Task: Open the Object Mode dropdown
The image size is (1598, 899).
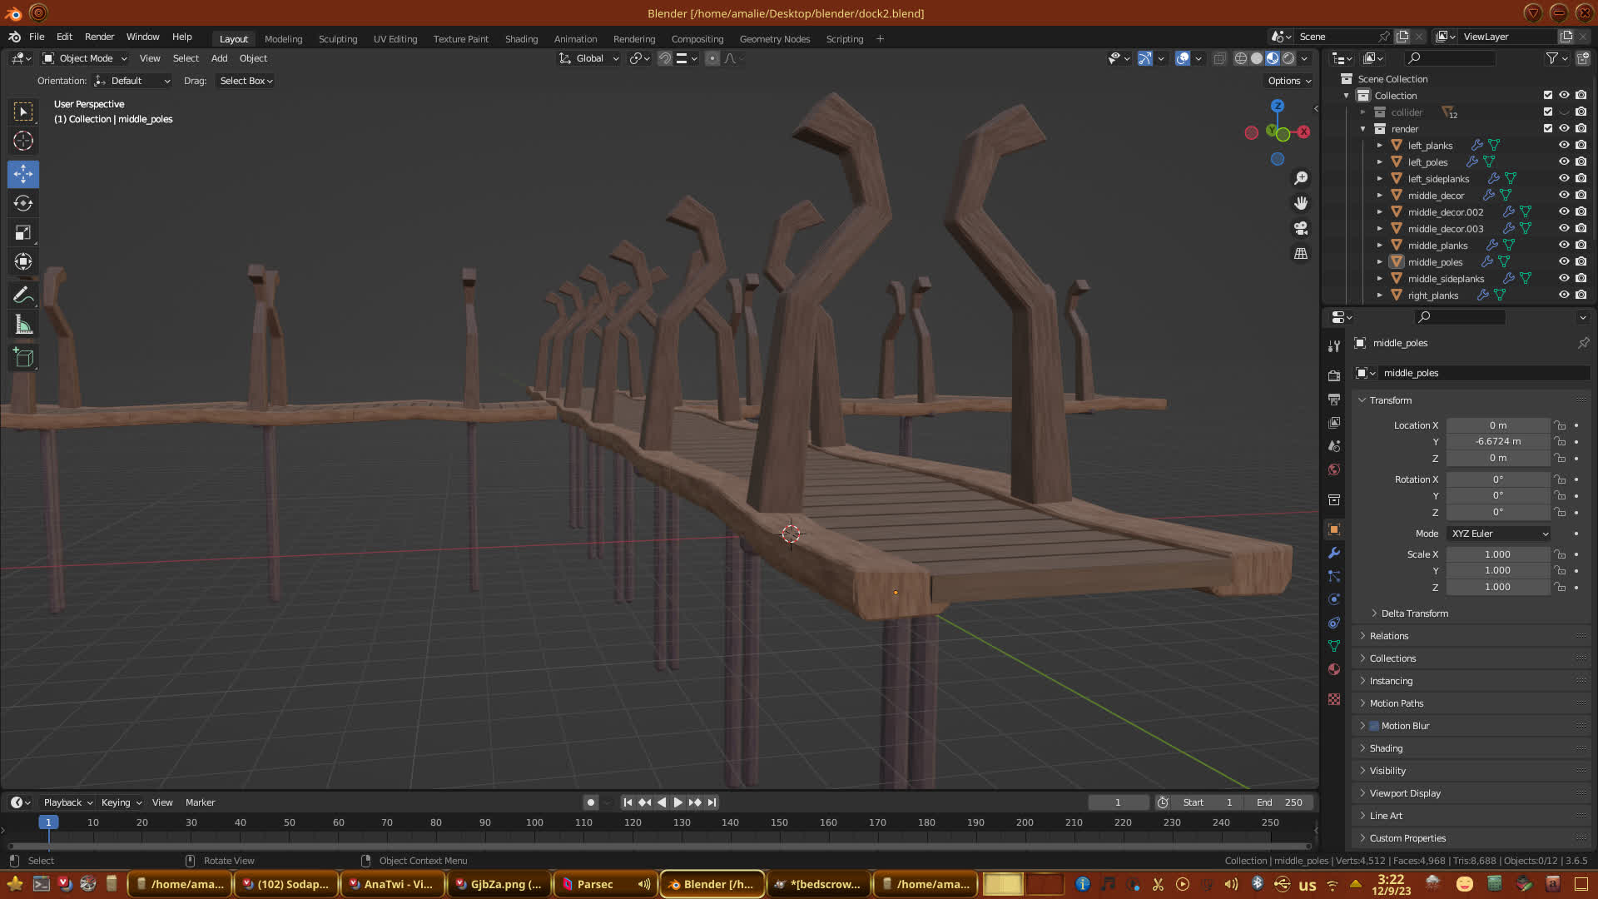Action: pos(85,58)
